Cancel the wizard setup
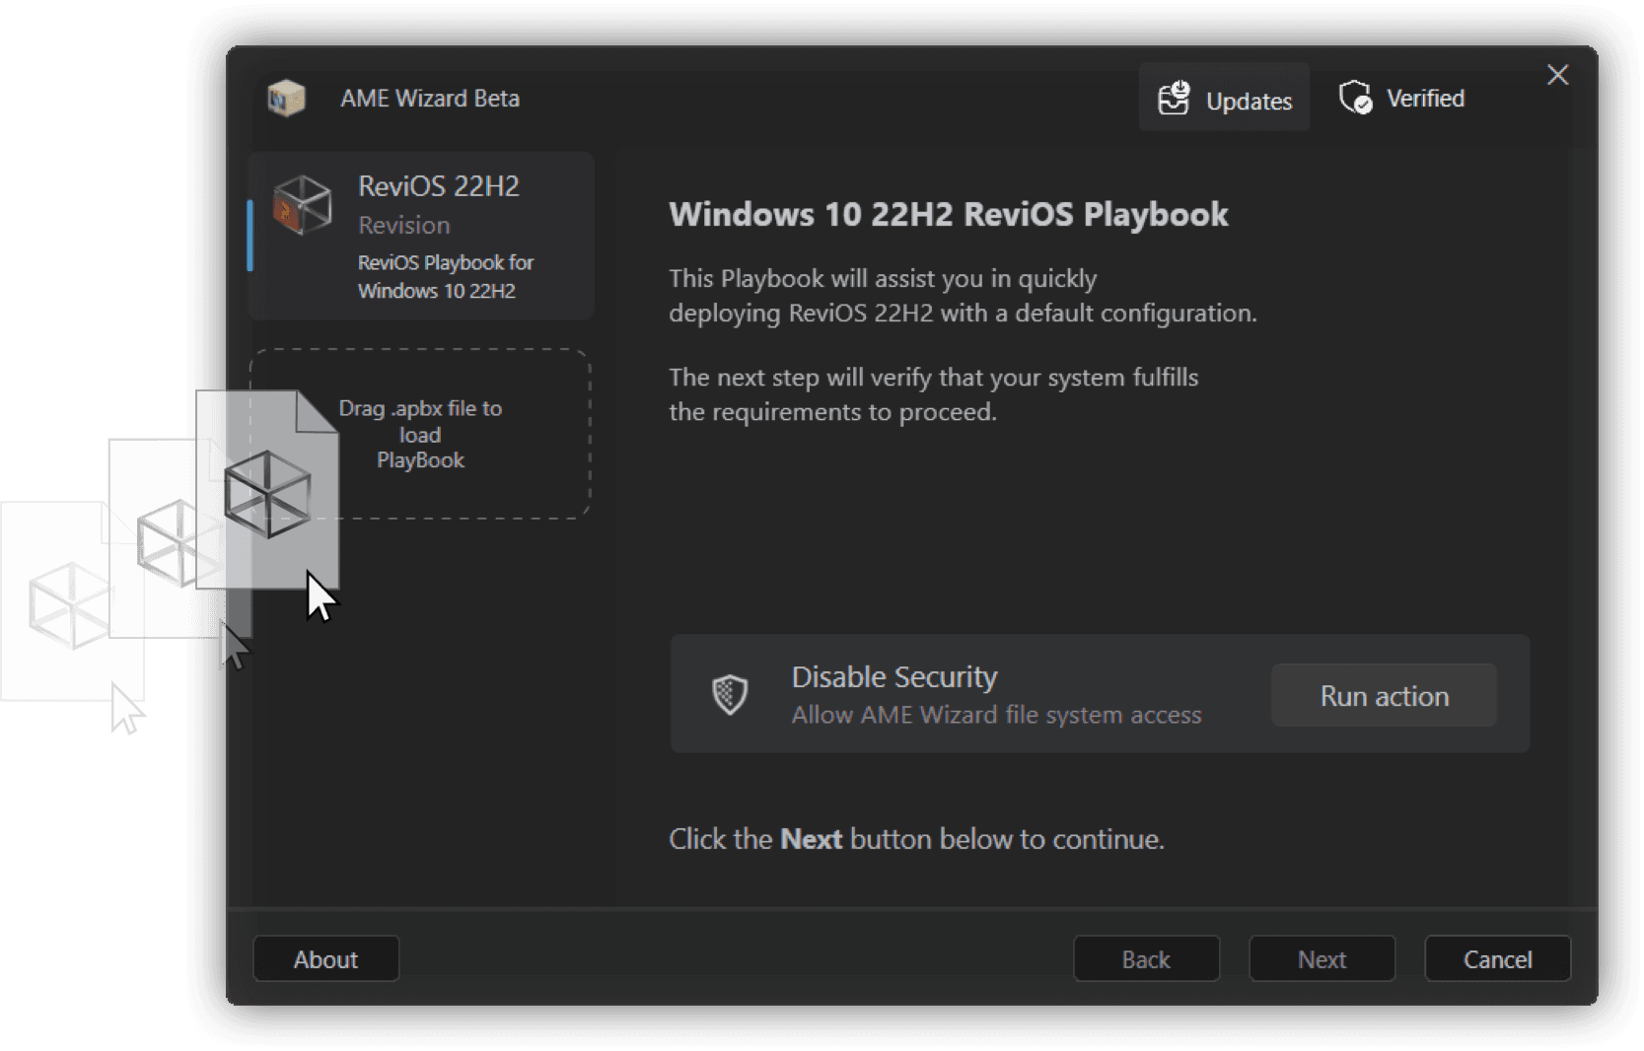The width and height of the screenshot is (1644, 1051). pyautogui.click(x=1497, y=959)
